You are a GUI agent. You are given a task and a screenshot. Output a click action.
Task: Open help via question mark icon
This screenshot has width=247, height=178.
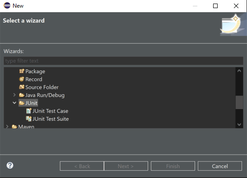(x=10, y=165)
